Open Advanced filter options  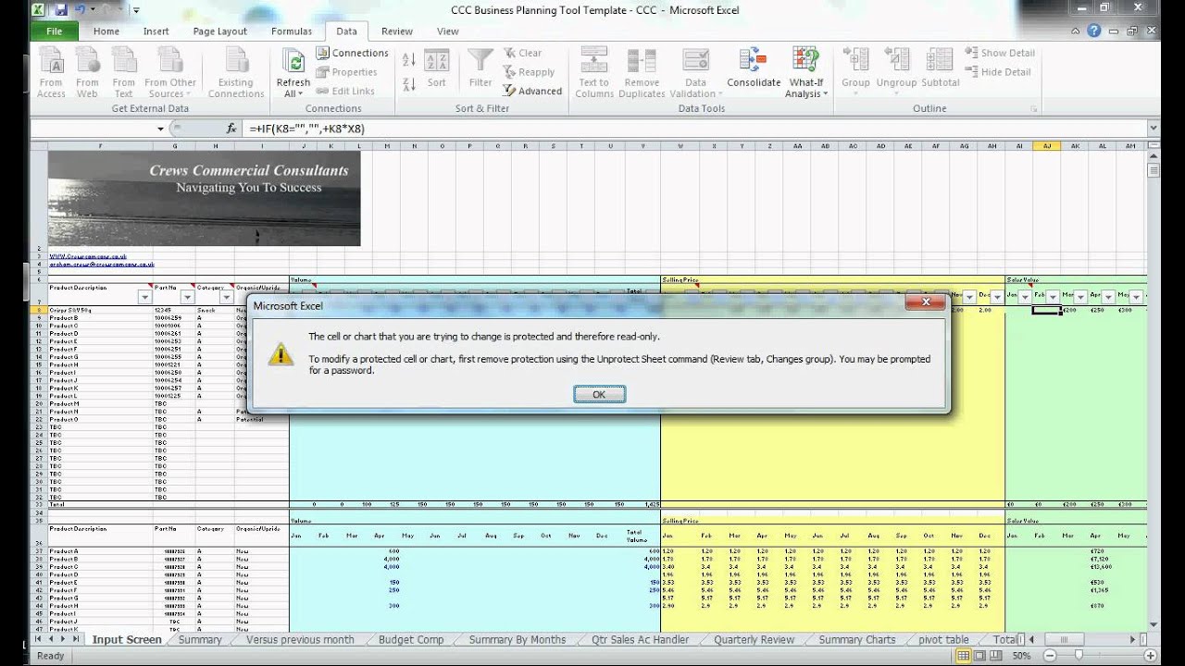click(532, 91)
